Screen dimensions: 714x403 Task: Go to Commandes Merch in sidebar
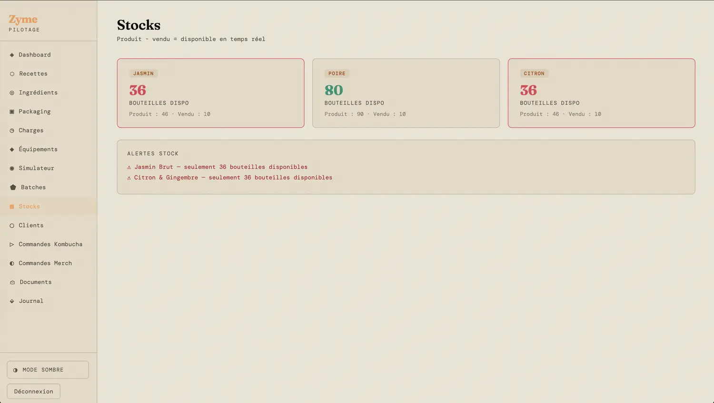[49, 263]
